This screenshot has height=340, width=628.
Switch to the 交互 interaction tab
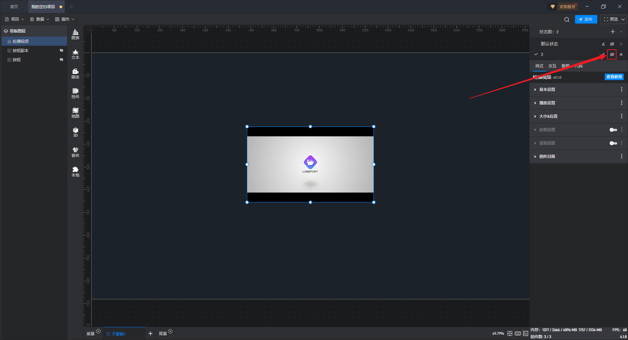552,66
